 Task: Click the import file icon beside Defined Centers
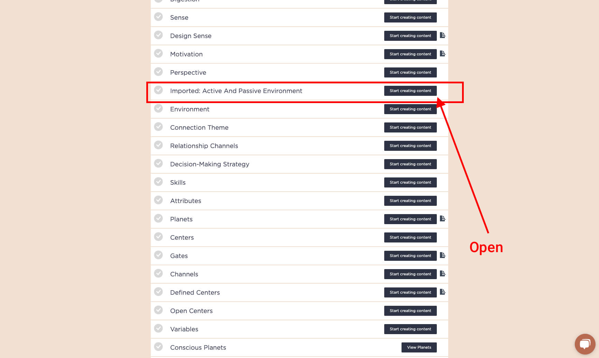coord(443,292)
